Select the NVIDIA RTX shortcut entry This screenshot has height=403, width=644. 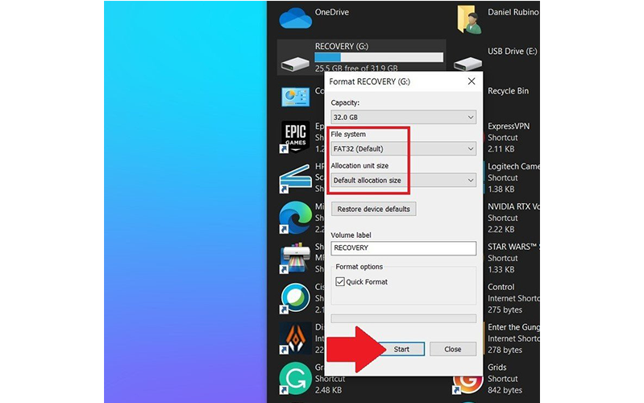[x=513, y=218]
